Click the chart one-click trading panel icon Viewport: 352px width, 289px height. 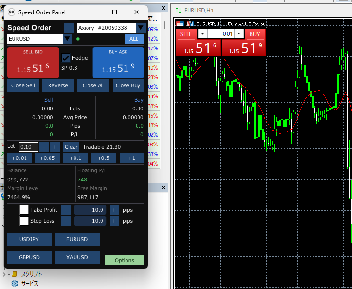click(180, 24)
